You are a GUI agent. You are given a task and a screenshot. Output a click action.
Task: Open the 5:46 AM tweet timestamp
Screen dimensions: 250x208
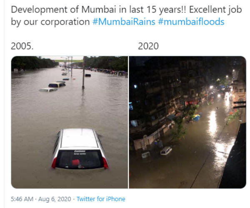click(21, 199)
